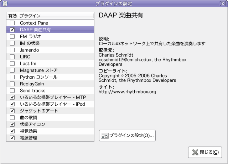
Task: Sort by the プラグイン column header
Action: pos(56,16)
